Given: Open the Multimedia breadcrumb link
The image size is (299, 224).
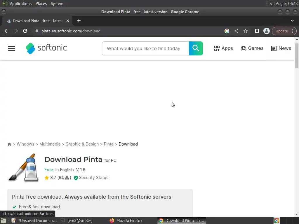Looking at the screenshot, I should (x=50, y=144).
